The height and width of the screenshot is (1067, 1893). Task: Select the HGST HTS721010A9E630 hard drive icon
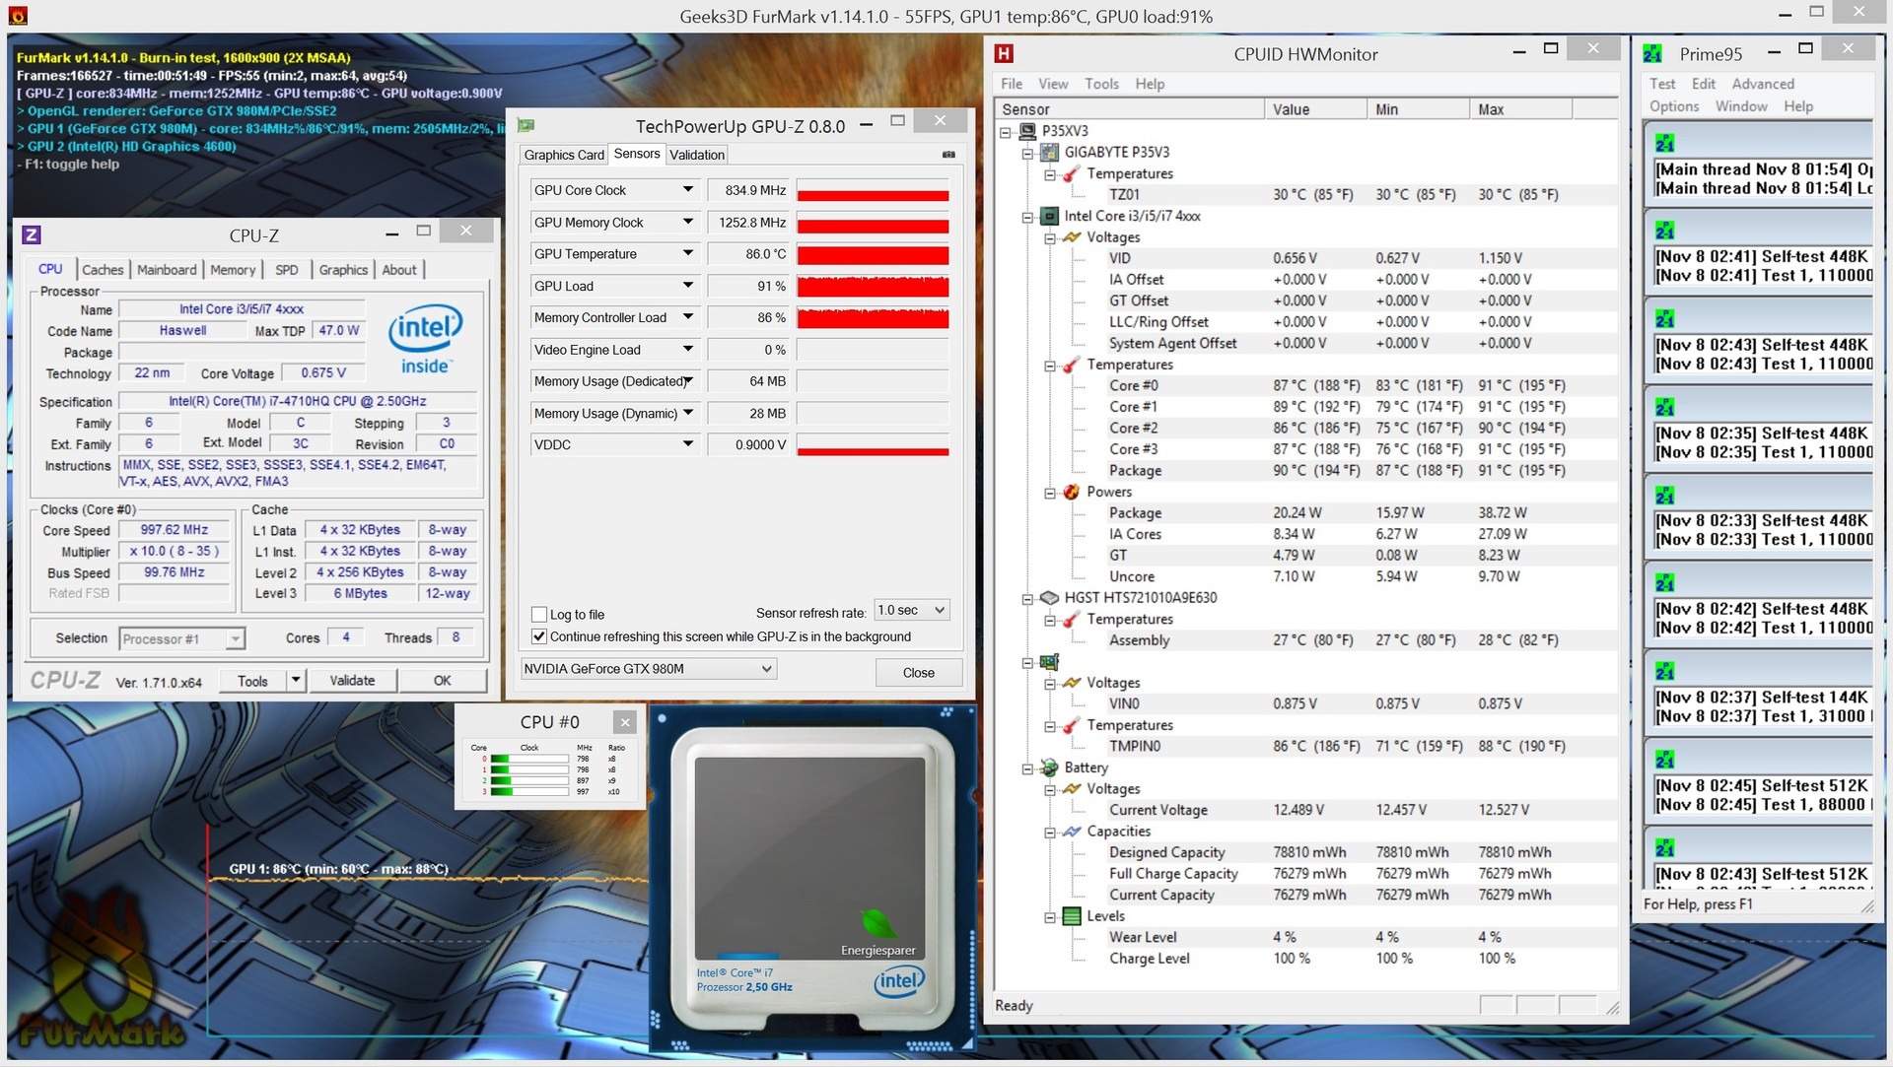coord(1050,598)
